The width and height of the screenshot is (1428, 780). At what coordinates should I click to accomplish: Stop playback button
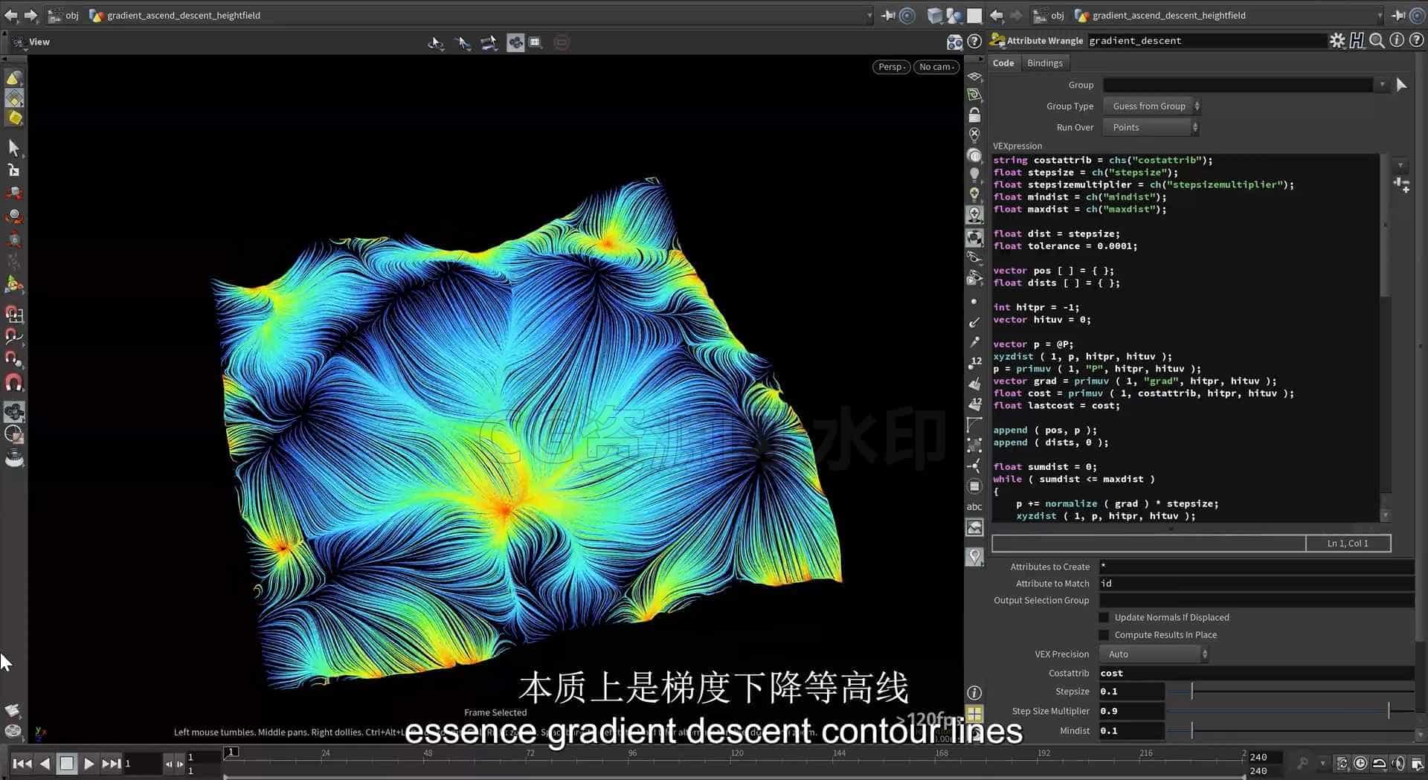coord(66,763)
